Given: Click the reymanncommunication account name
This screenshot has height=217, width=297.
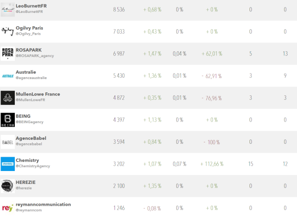Looking at the screenshot, I should click(x=43, y=204).
